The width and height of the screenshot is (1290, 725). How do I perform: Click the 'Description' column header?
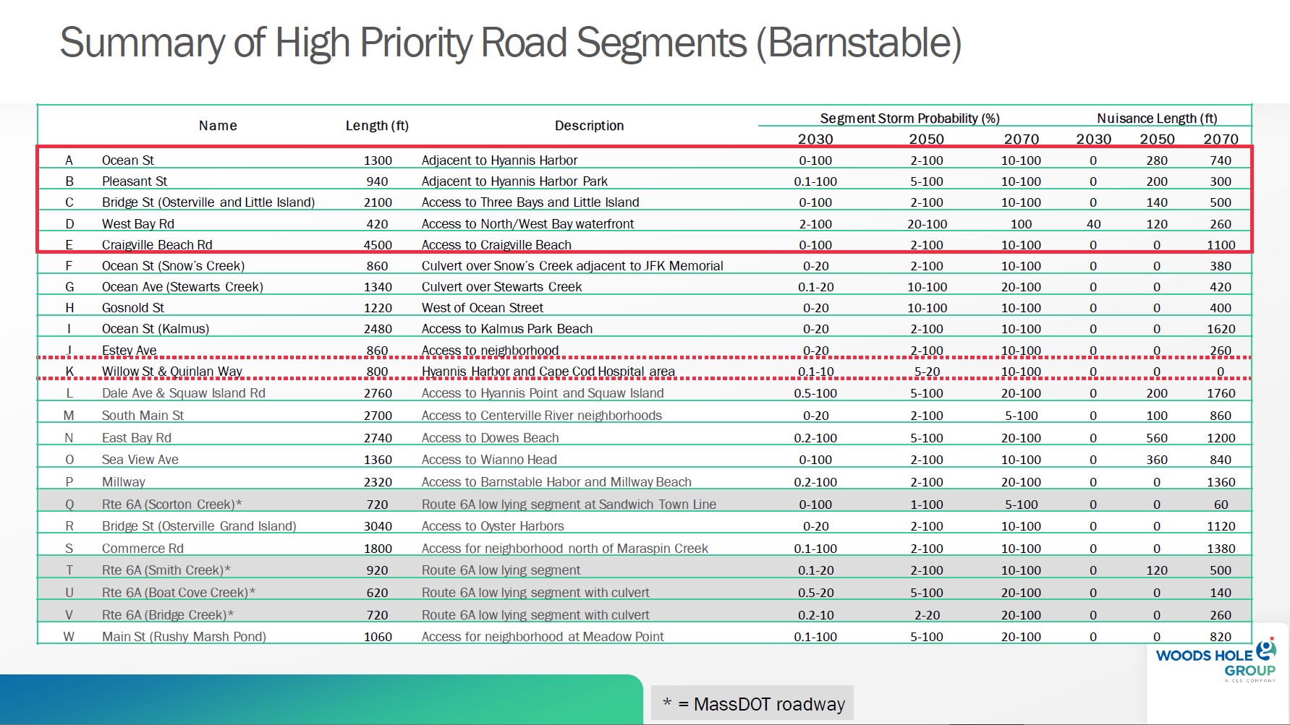click(589, 126)
